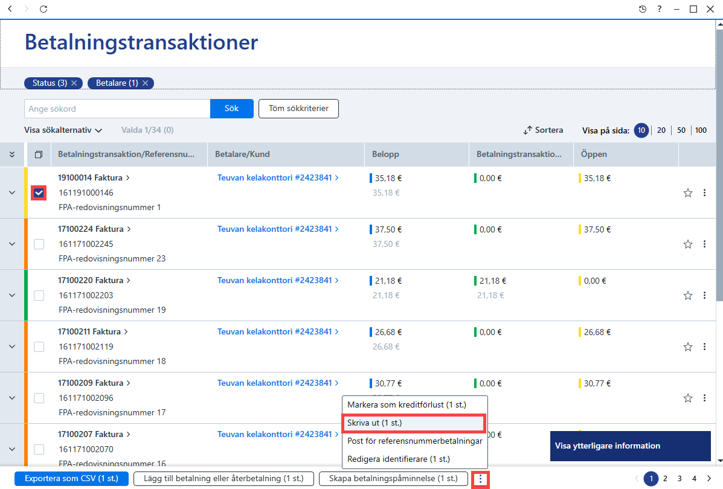Go to page 3
This screenshot has height=489, width=723.
(x=680, y=479)
